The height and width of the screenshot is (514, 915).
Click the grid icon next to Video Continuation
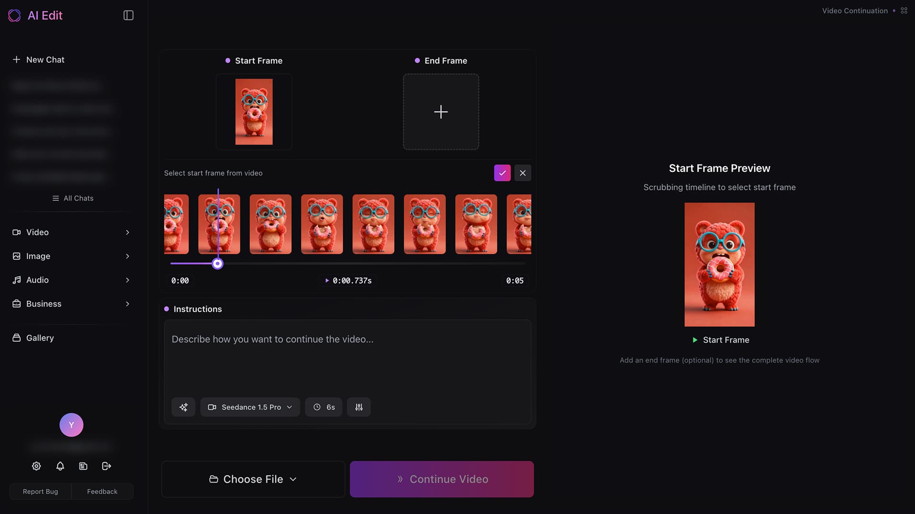(x=904, y=10)
